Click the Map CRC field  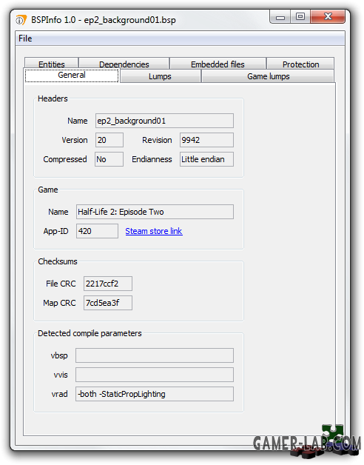pos(108,303)
